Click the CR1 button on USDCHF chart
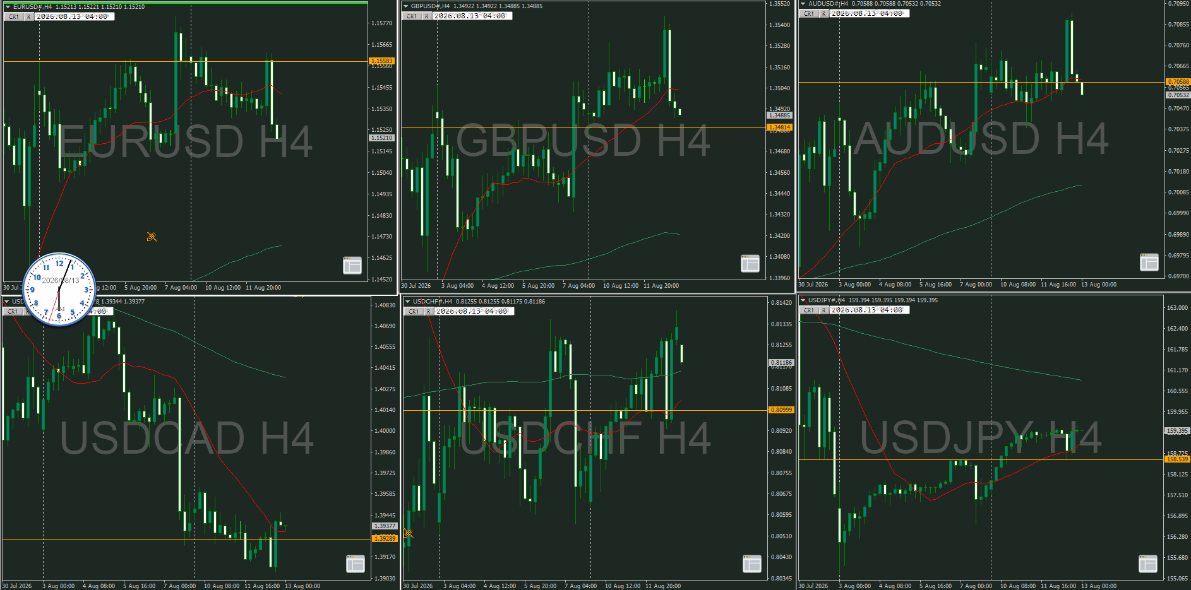Screen dimensions: 1191x590 pyautogui.click(x=414, y=312)
